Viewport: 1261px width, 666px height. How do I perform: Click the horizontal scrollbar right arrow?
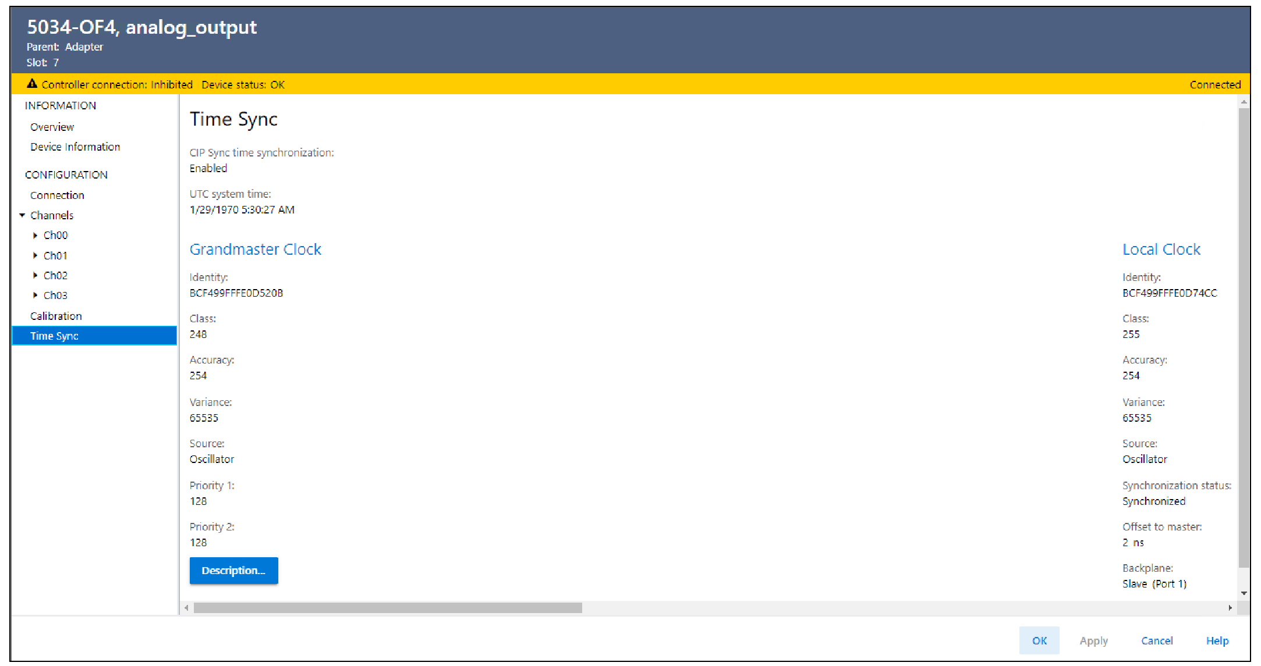point(1230,608)
